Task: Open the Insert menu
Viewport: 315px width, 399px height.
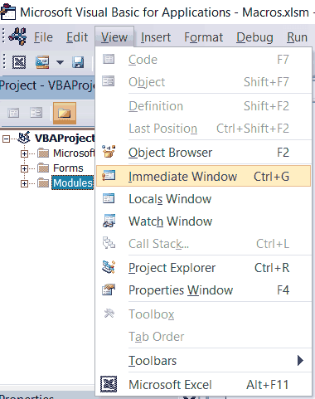Action: [x=156, y=37]
